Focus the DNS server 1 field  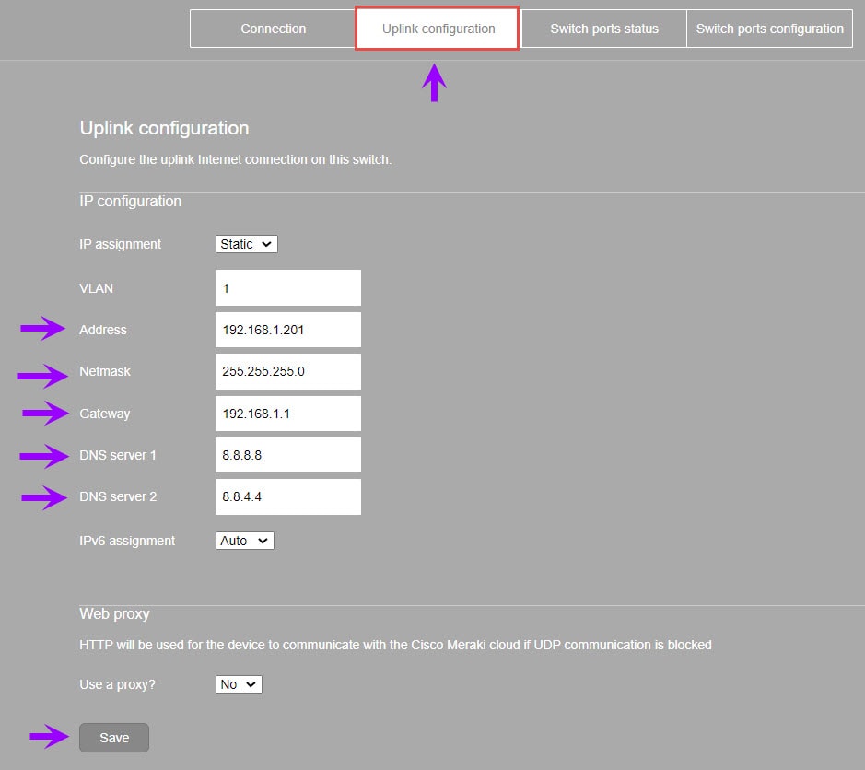tap(288, 455)
